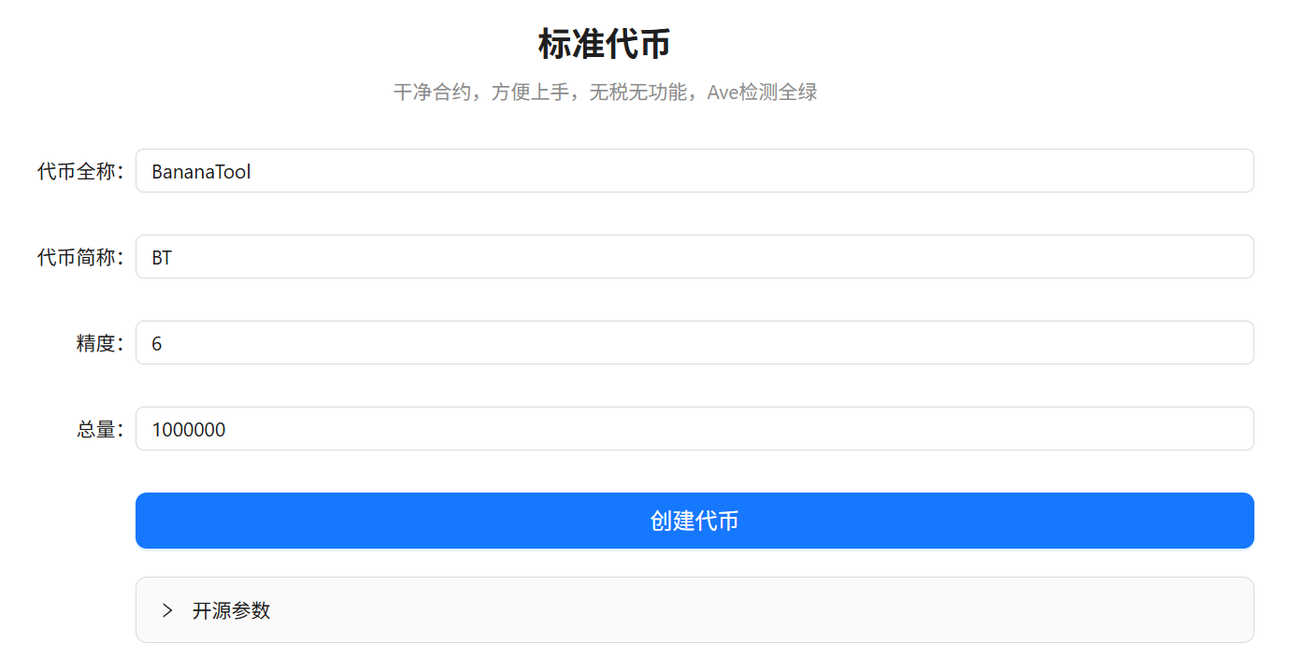Viewport: 1303px width, 672px height.
Task: Select the 精度 input box
Action: [694, 343]
